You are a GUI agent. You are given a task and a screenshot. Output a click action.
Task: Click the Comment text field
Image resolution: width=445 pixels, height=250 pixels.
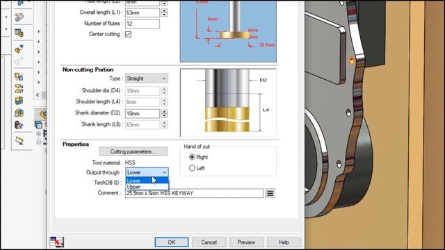[194, 193]
